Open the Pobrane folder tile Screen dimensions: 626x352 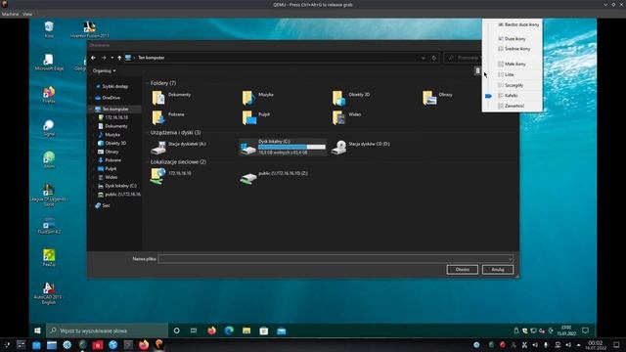coord(168,117)
